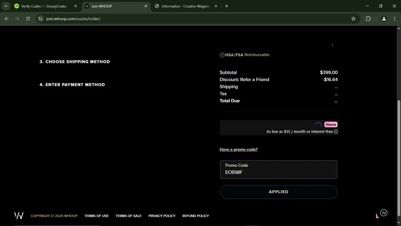Expand step 4 Enter Payment Method
Image resolution: width=401 pixels, height=226 pixels.
click(x=72, y=85)
